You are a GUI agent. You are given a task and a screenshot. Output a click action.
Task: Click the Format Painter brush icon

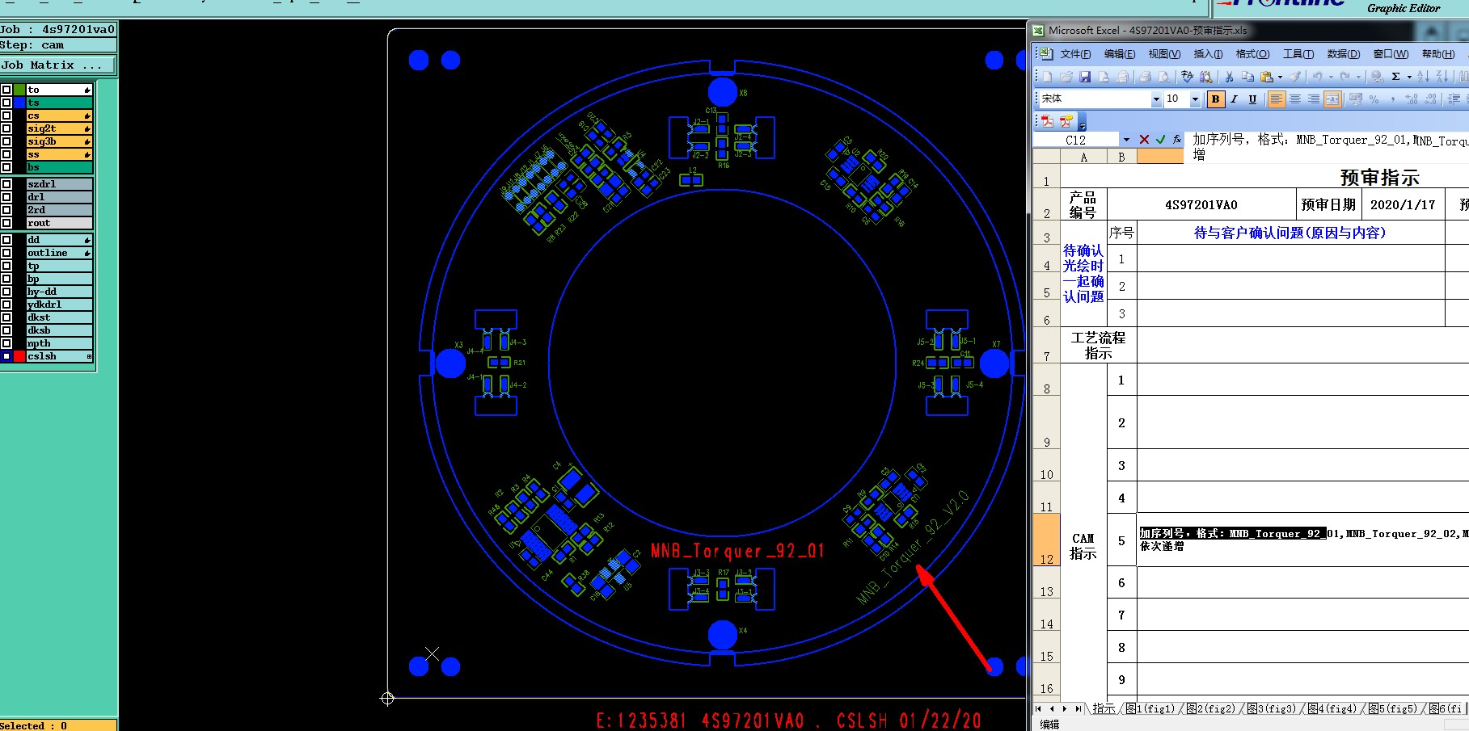1295,77
